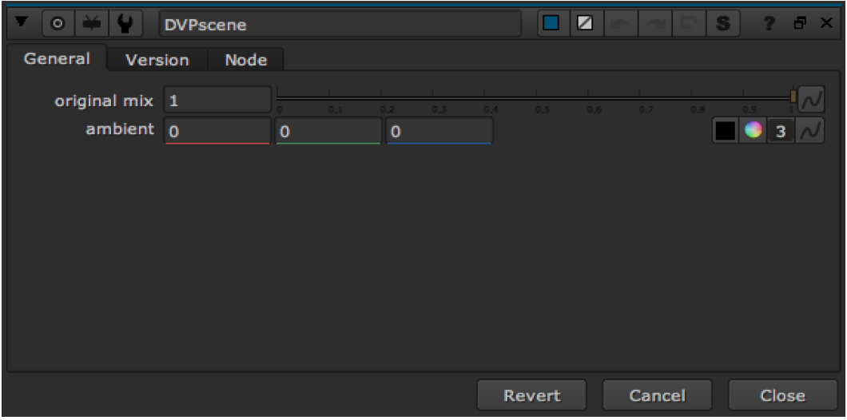The image size is (847, 420).
Task: Click the Revert button
Action: pos(531,395)
